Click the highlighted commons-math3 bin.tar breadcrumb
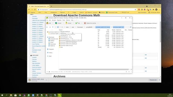Viewport: 173px width, 97px height. (103, 27)
